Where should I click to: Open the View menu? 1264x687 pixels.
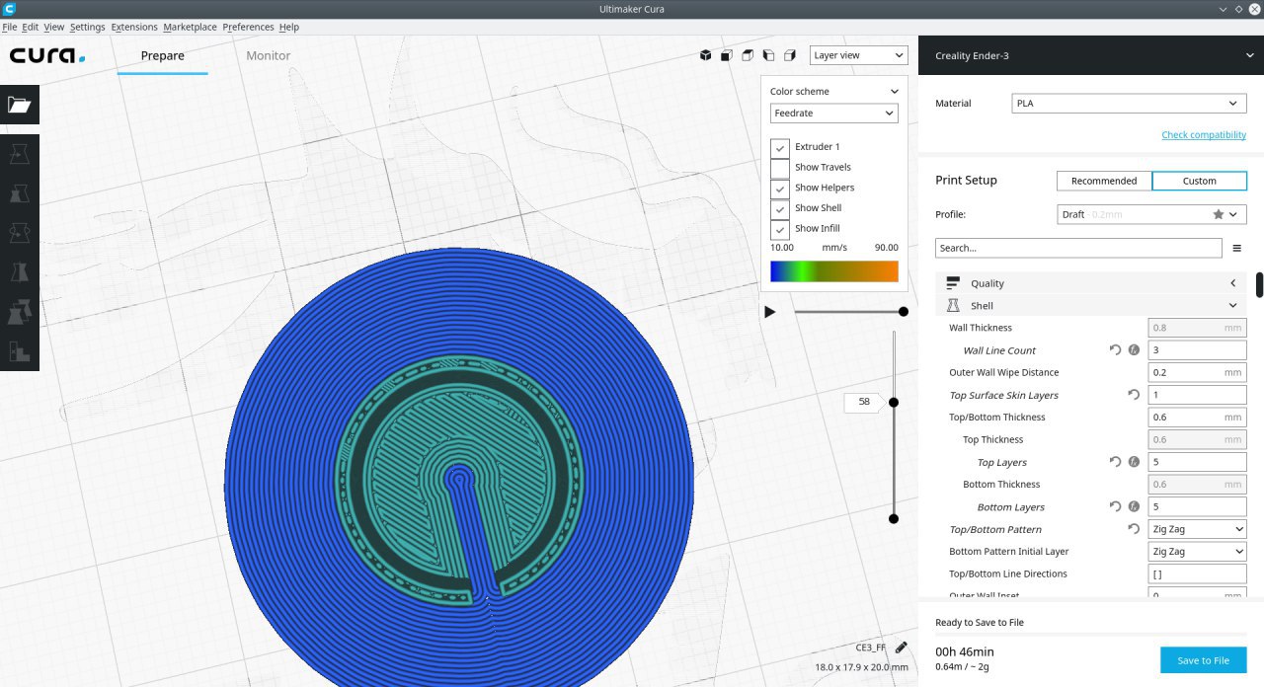[x=54, y=27]
